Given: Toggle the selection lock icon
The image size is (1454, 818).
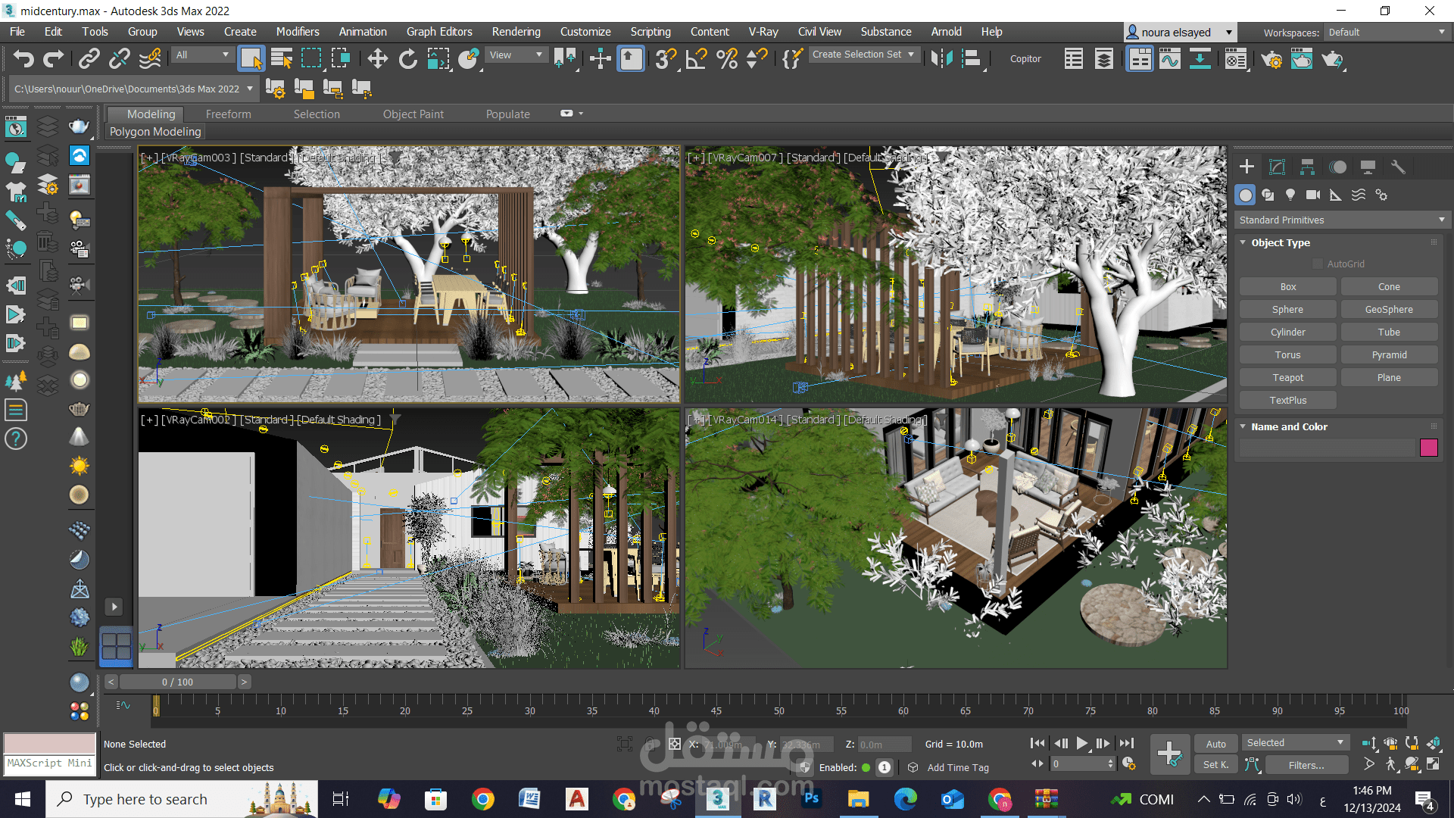Looking at the screenshot, I should click(651, 744).
